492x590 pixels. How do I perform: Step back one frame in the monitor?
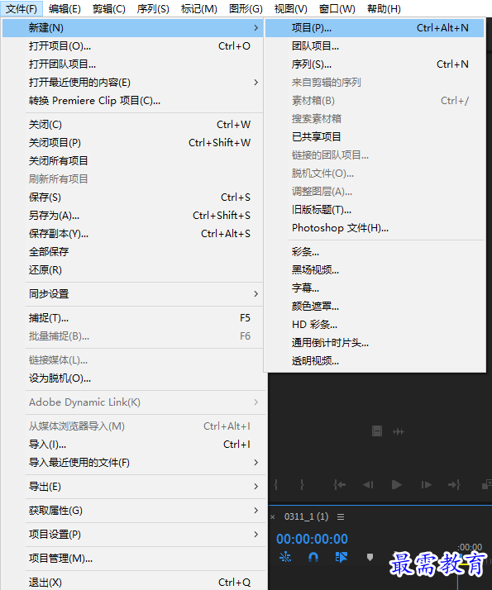(368, 484)
